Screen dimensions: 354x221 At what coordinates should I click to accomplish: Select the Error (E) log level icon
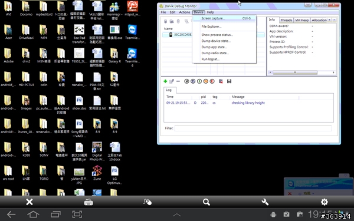[x=212, y=81]
